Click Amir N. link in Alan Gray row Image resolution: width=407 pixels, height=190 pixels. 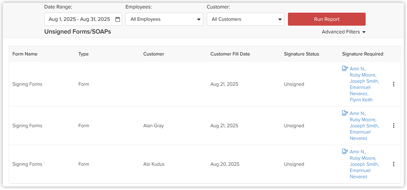click(x=358, y=113)
